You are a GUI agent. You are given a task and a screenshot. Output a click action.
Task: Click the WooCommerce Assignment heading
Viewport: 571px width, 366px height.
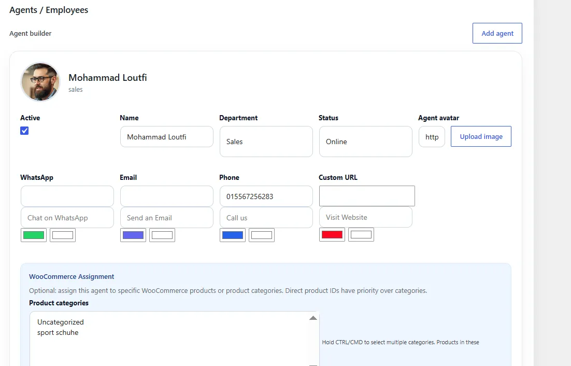pyautogui.click(x=72, y=276)
